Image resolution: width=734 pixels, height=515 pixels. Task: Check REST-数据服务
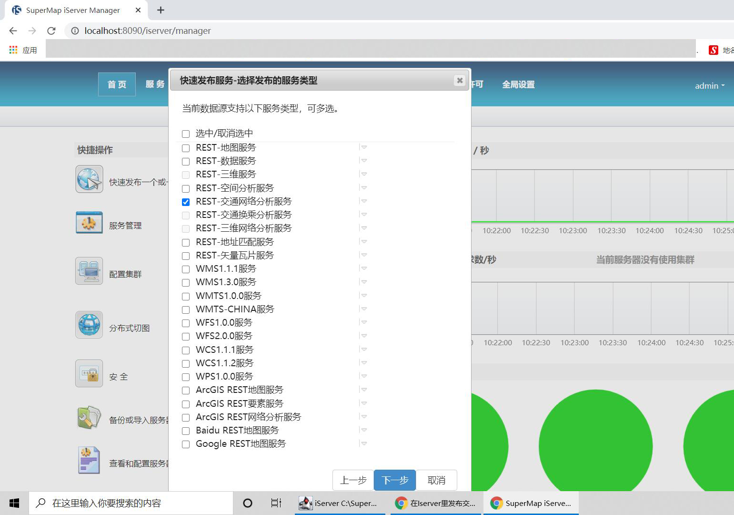click(186, 162)
